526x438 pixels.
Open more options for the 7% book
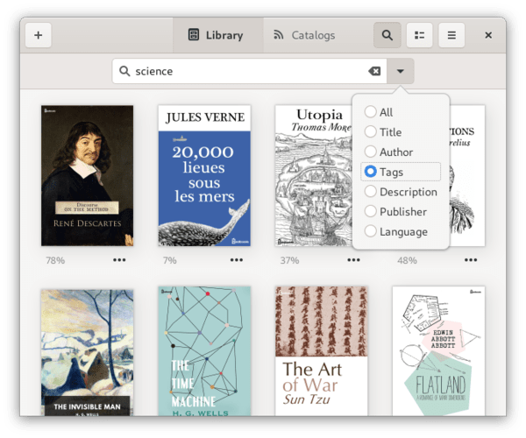[237, 260]
